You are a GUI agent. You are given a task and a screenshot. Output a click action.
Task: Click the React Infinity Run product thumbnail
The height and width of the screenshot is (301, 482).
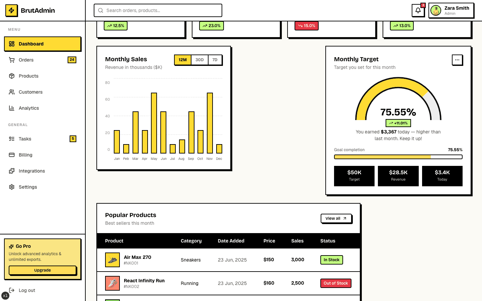pos(112,283)
